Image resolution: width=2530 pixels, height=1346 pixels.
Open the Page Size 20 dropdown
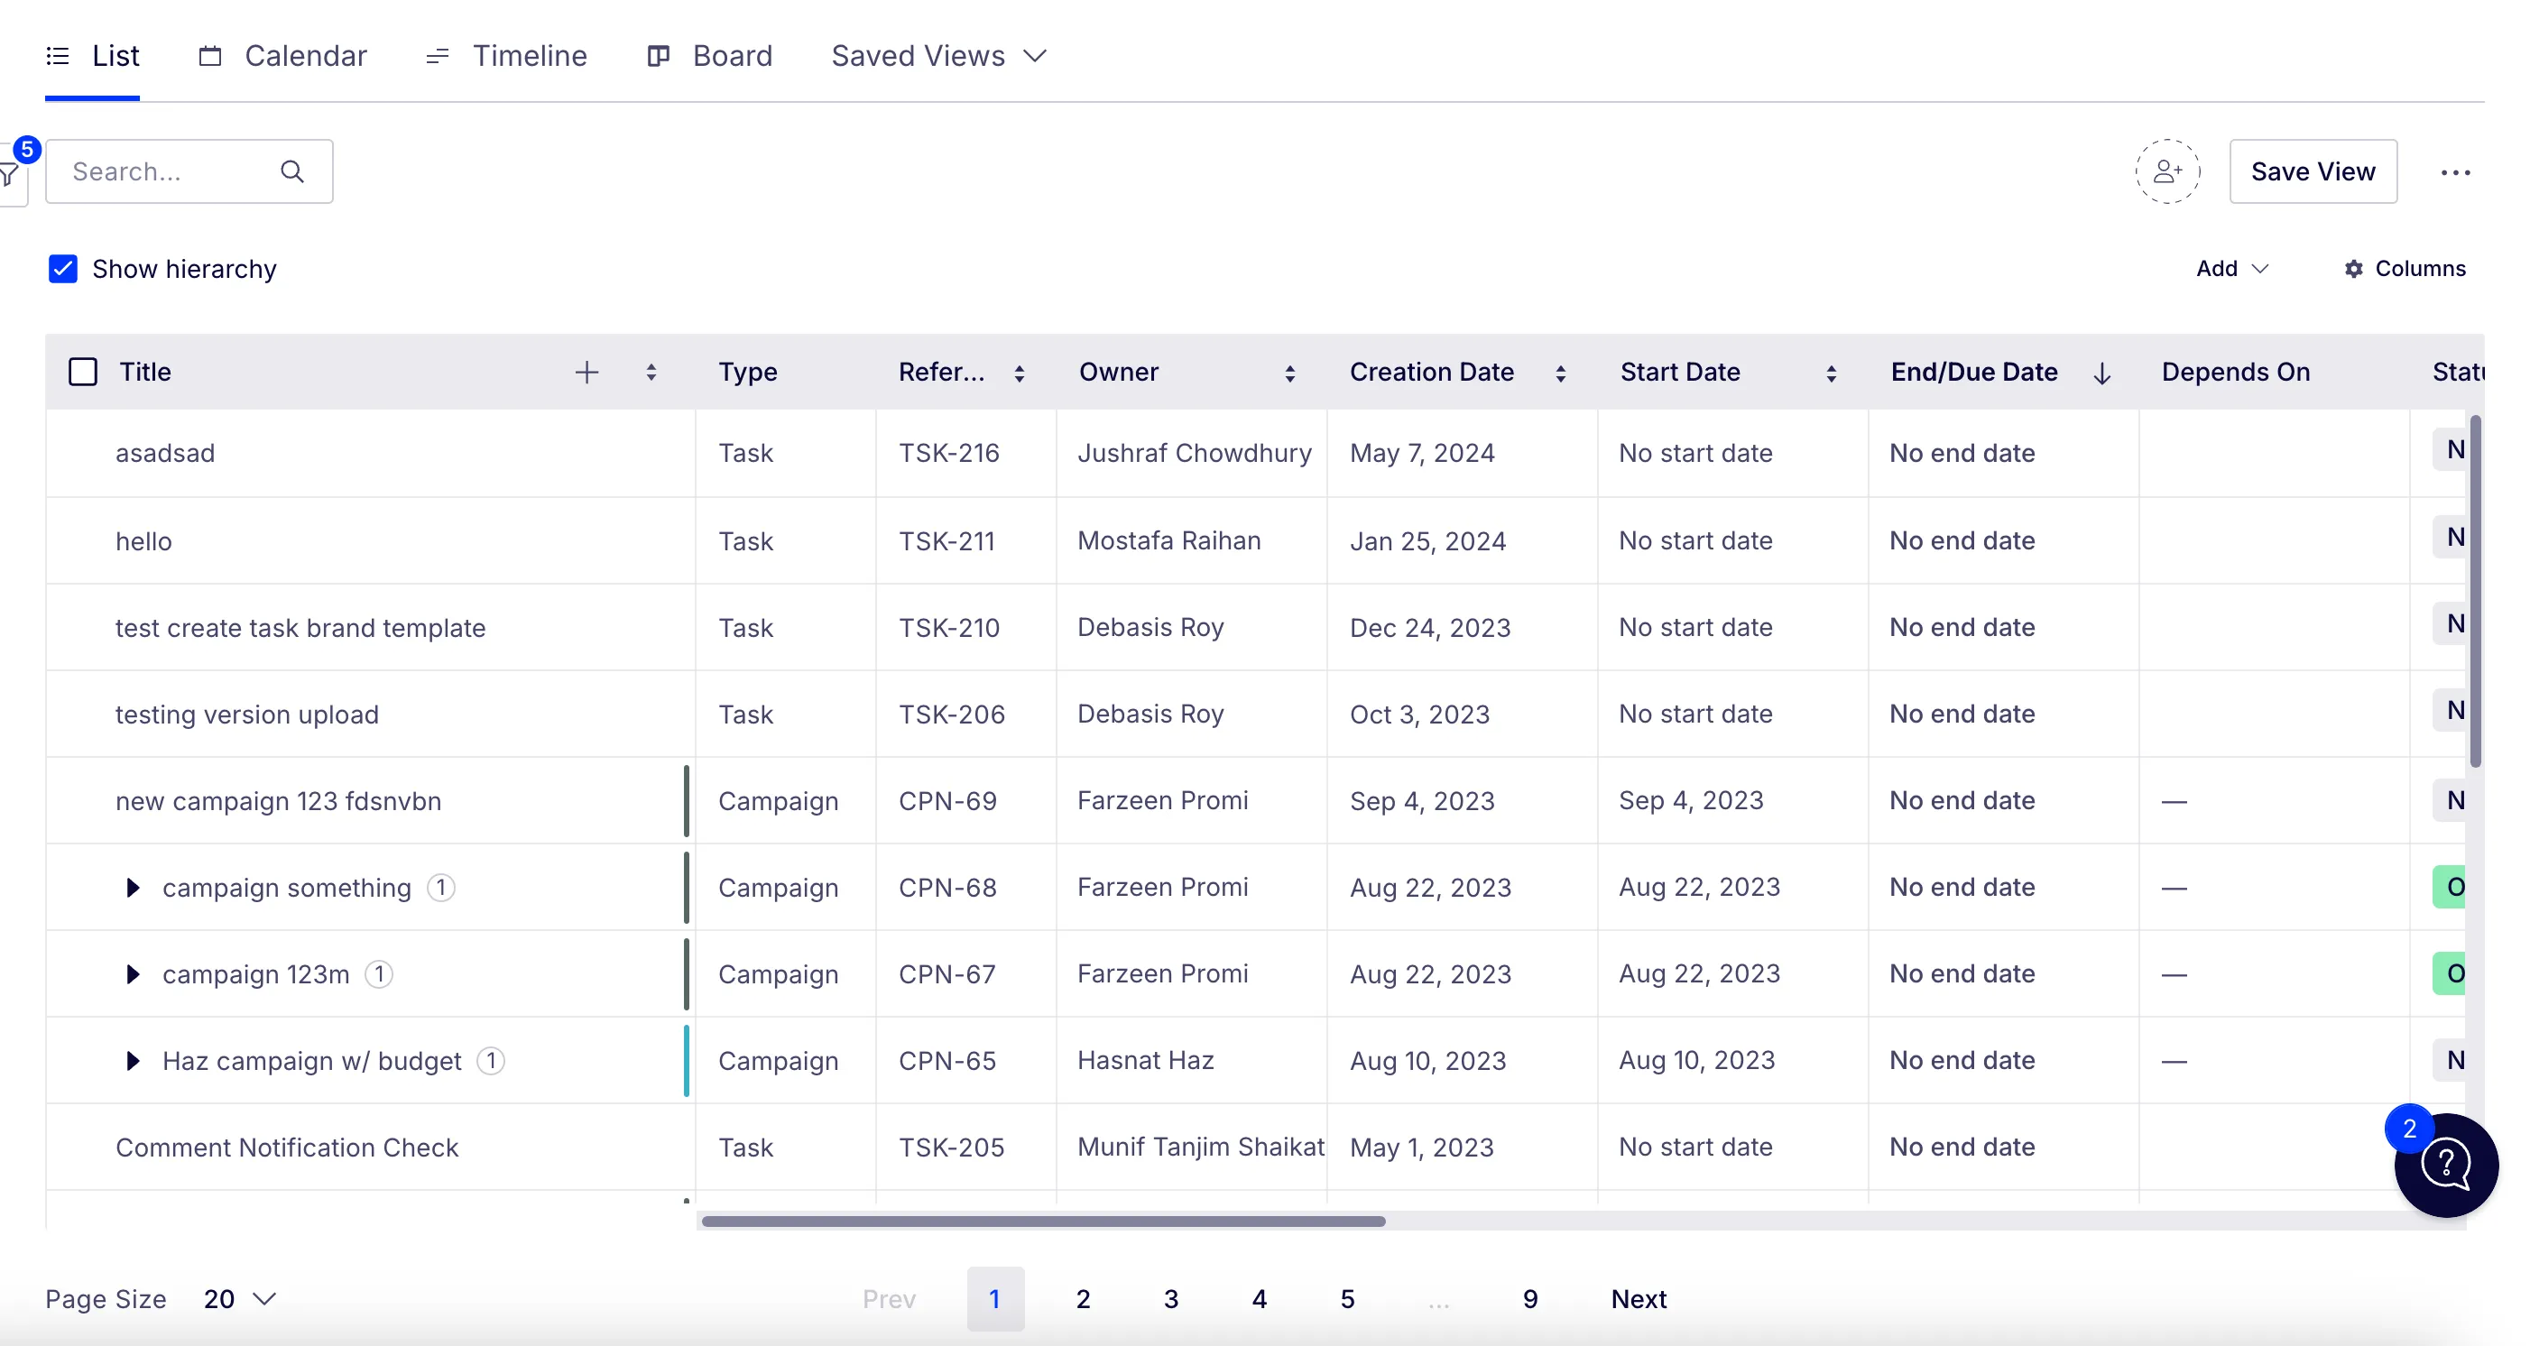(240, 1299)
